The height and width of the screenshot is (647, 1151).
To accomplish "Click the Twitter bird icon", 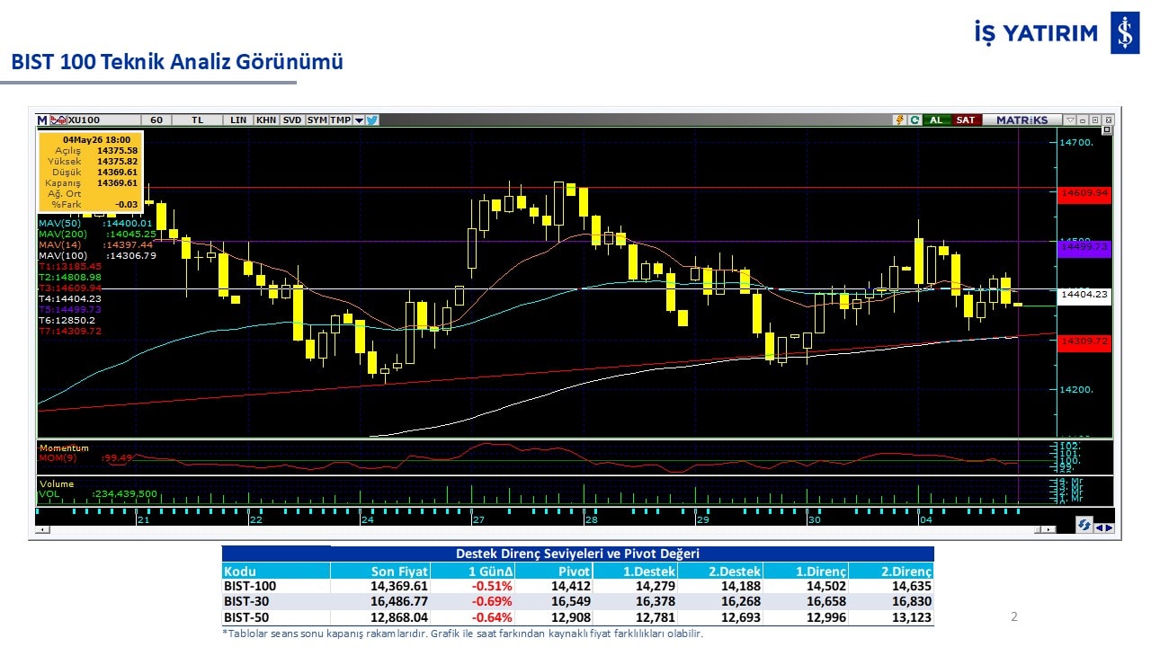I will [x=372, y=120].
